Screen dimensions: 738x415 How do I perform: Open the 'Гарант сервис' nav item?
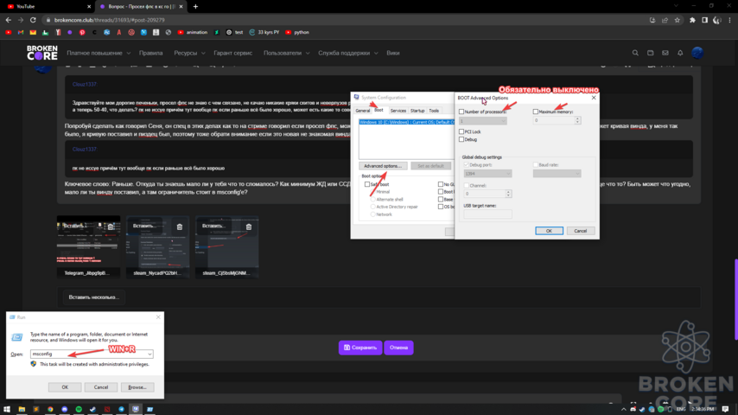click(x=233, y=54)
